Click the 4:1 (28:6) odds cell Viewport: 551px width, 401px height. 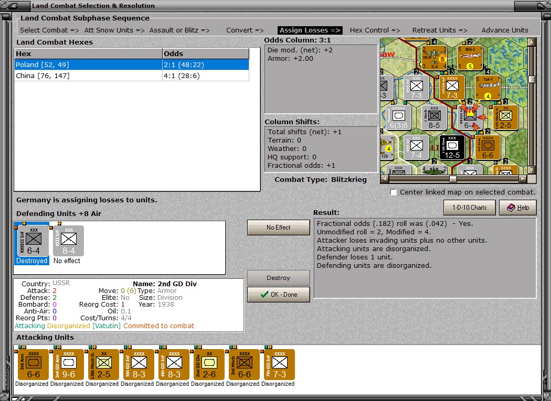click(x=206, y=76)
